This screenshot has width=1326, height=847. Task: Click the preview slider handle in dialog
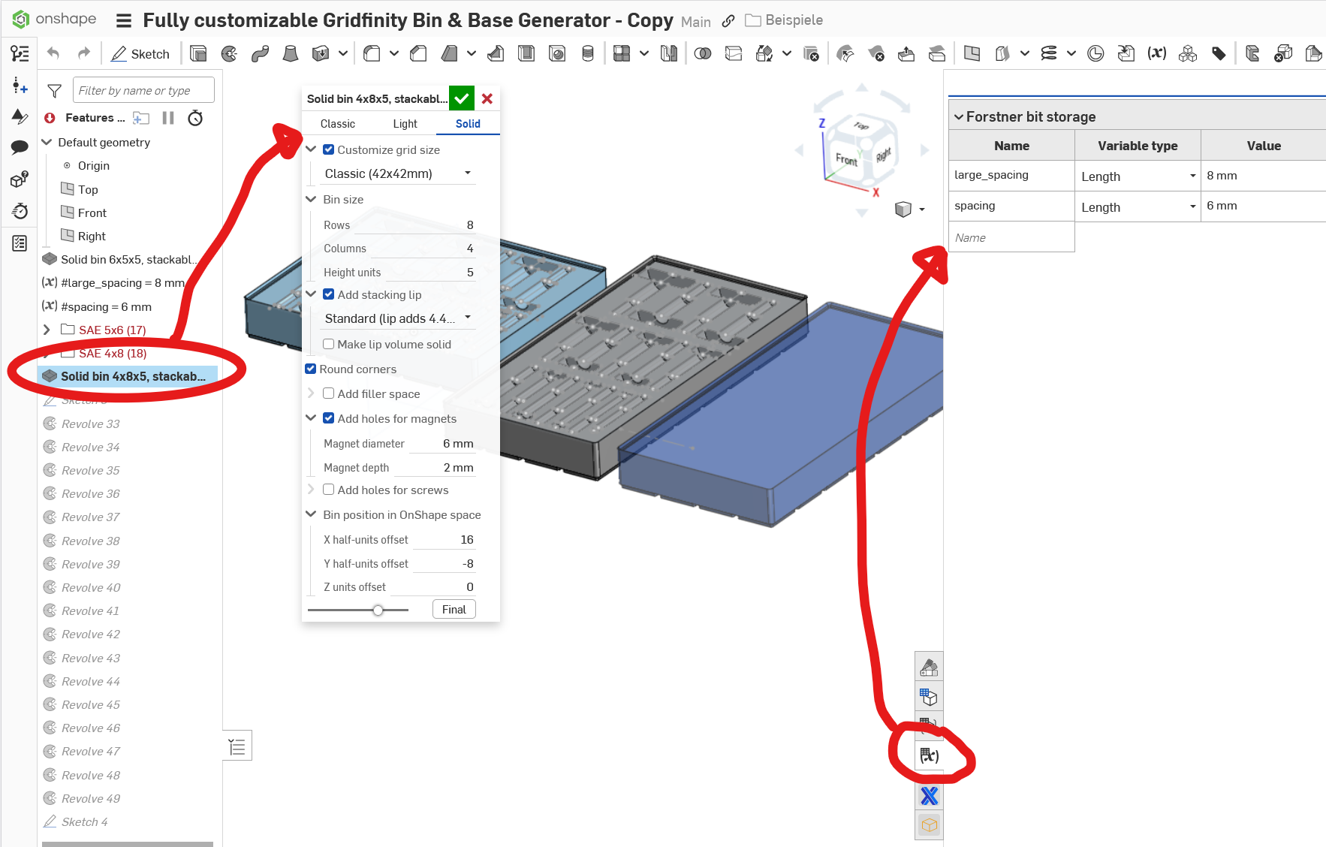[378, 610]
